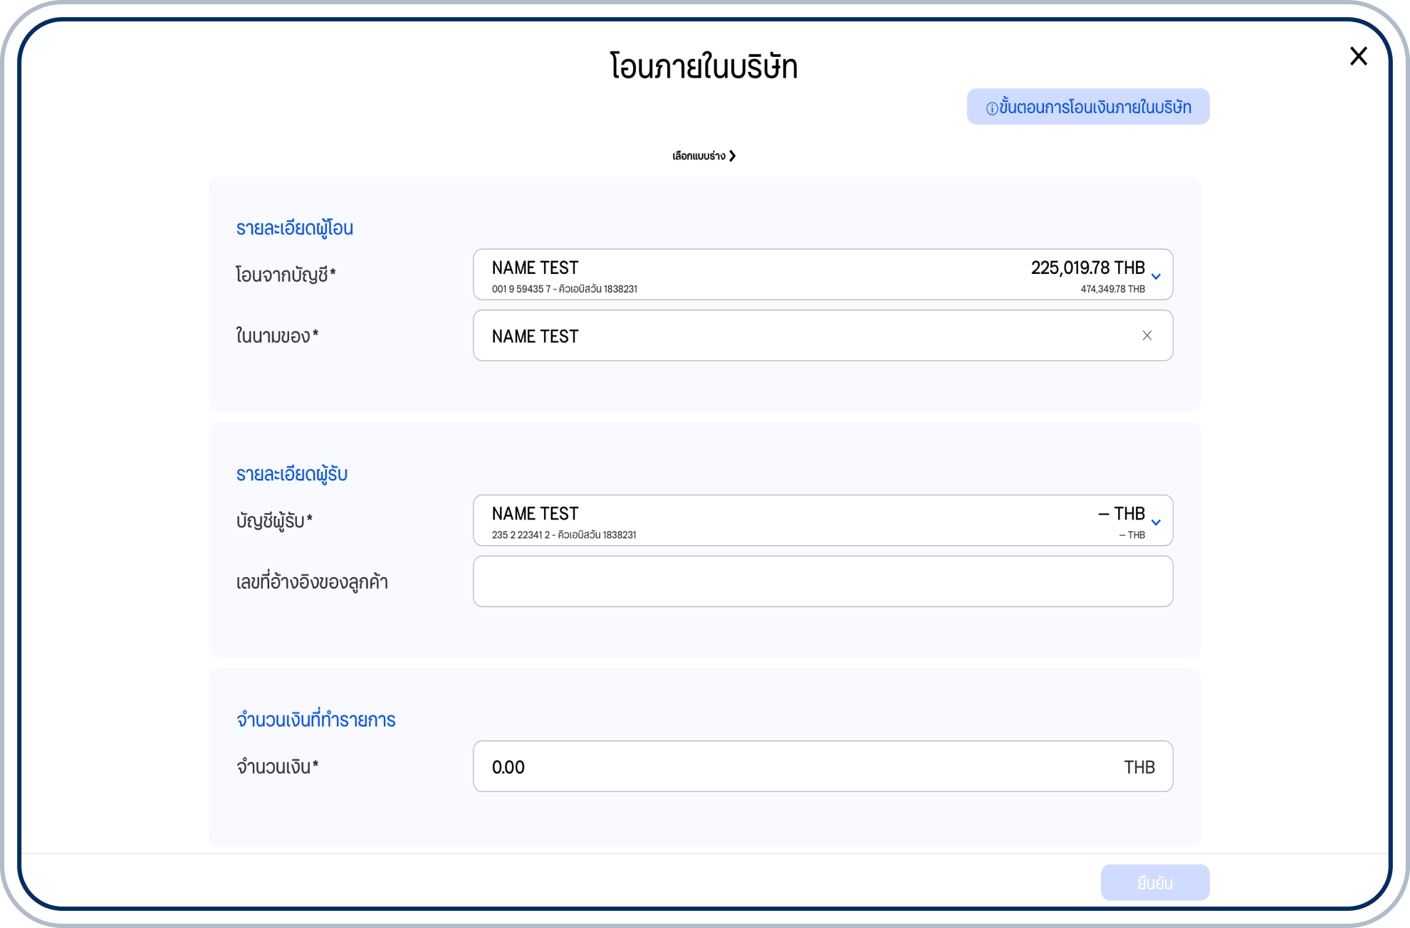The height and width of the screenshot is (928, 1410).
Task: Click the โอนภายในบริษัท page title
Action: (704, 66)
